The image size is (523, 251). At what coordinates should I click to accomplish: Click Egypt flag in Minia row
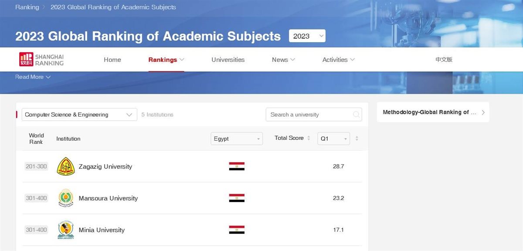pos(237,230)
